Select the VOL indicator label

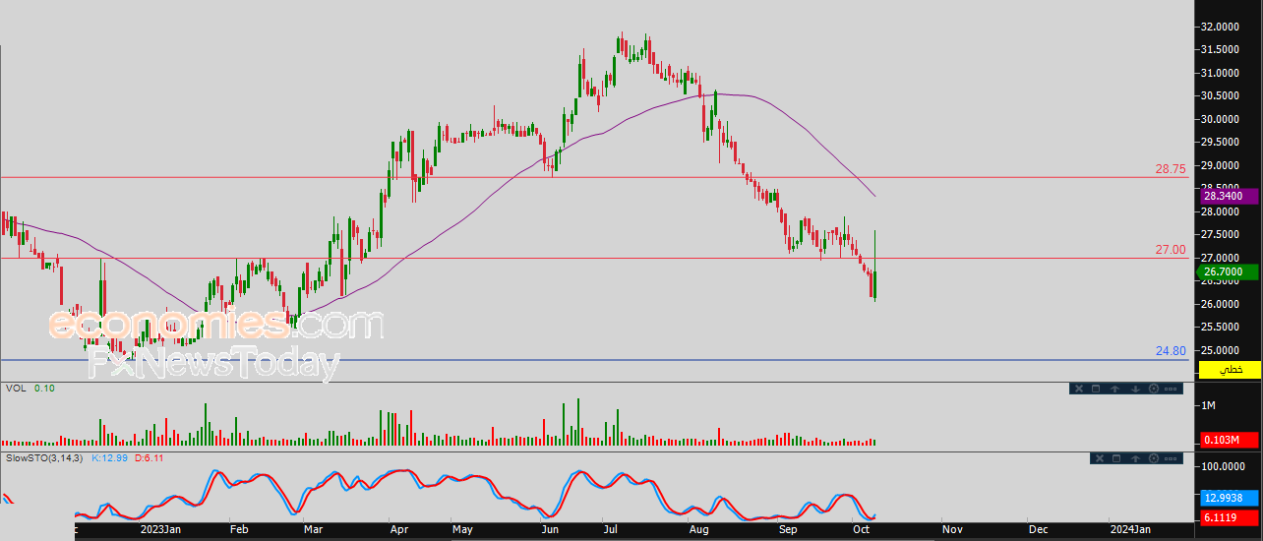pos(16,389)
